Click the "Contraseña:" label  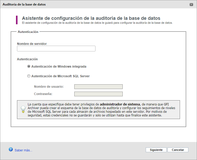[x=45, y=94]
